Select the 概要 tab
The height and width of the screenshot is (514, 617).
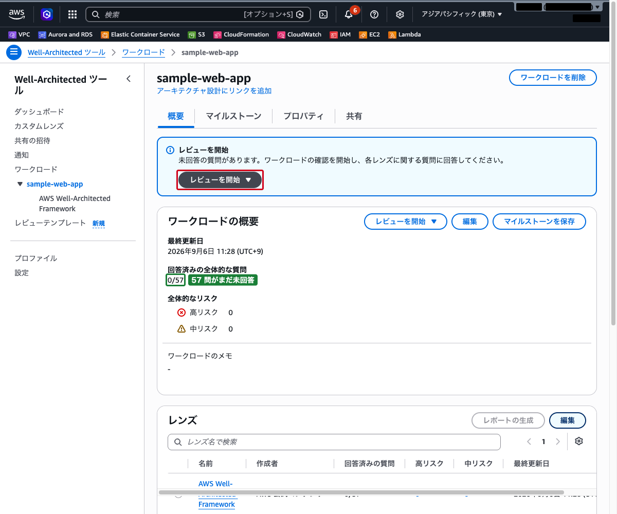pos(176,116)
